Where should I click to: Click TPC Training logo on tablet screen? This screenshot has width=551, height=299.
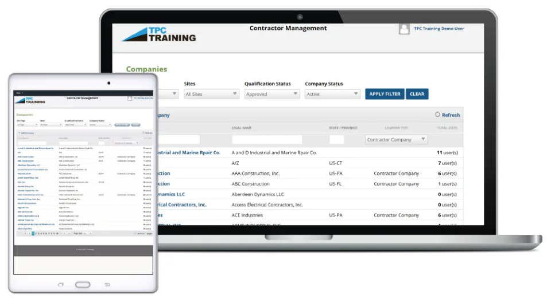(x=30, y=101)
